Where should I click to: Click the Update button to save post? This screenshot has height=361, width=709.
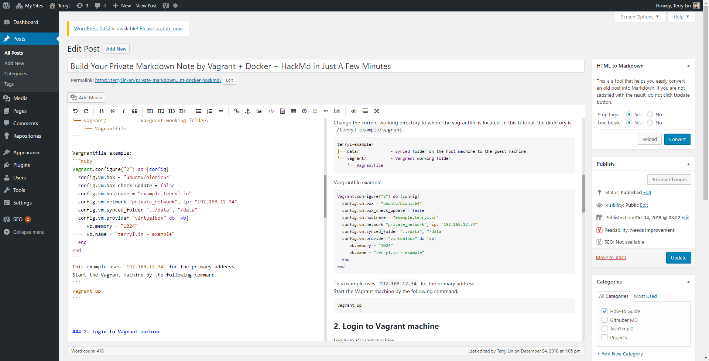tap(678, 258)
